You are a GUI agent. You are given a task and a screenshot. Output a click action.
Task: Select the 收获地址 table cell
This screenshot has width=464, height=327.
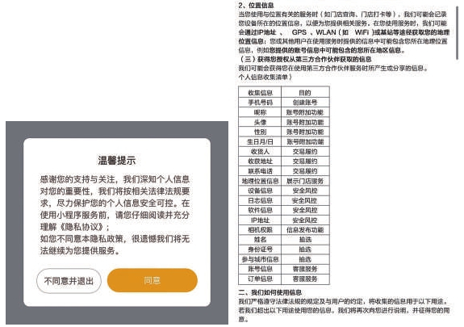click(x=260, y=161)
